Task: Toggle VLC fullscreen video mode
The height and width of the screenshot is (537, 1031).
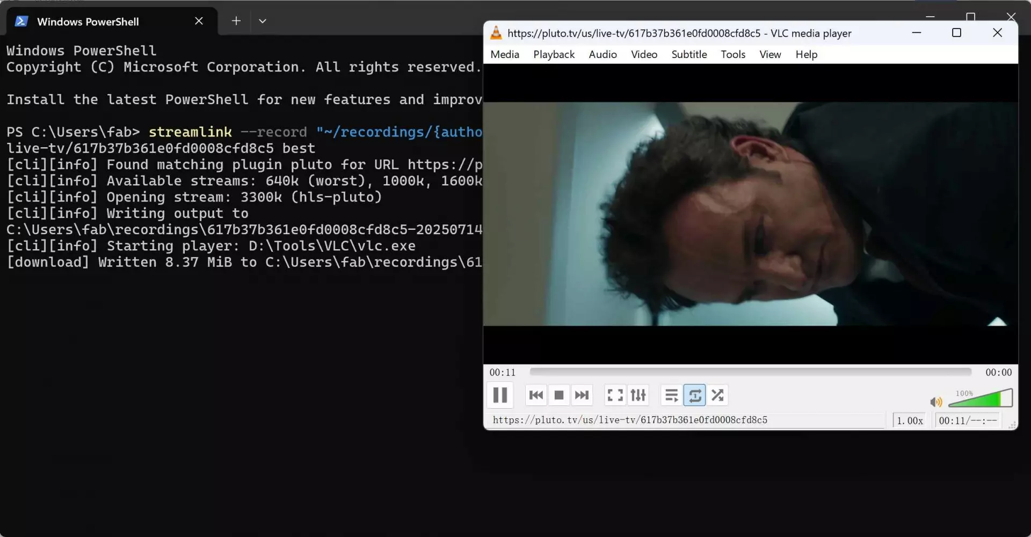Action: click(615, 396)
